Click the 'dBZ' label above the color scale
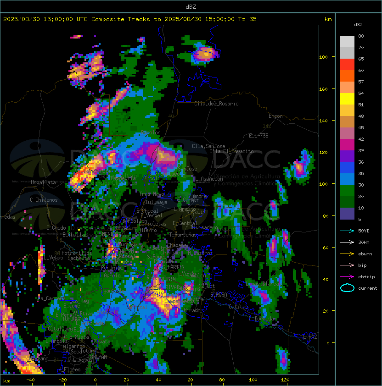Screen dimensions: 382x386 tap(358, 25)
